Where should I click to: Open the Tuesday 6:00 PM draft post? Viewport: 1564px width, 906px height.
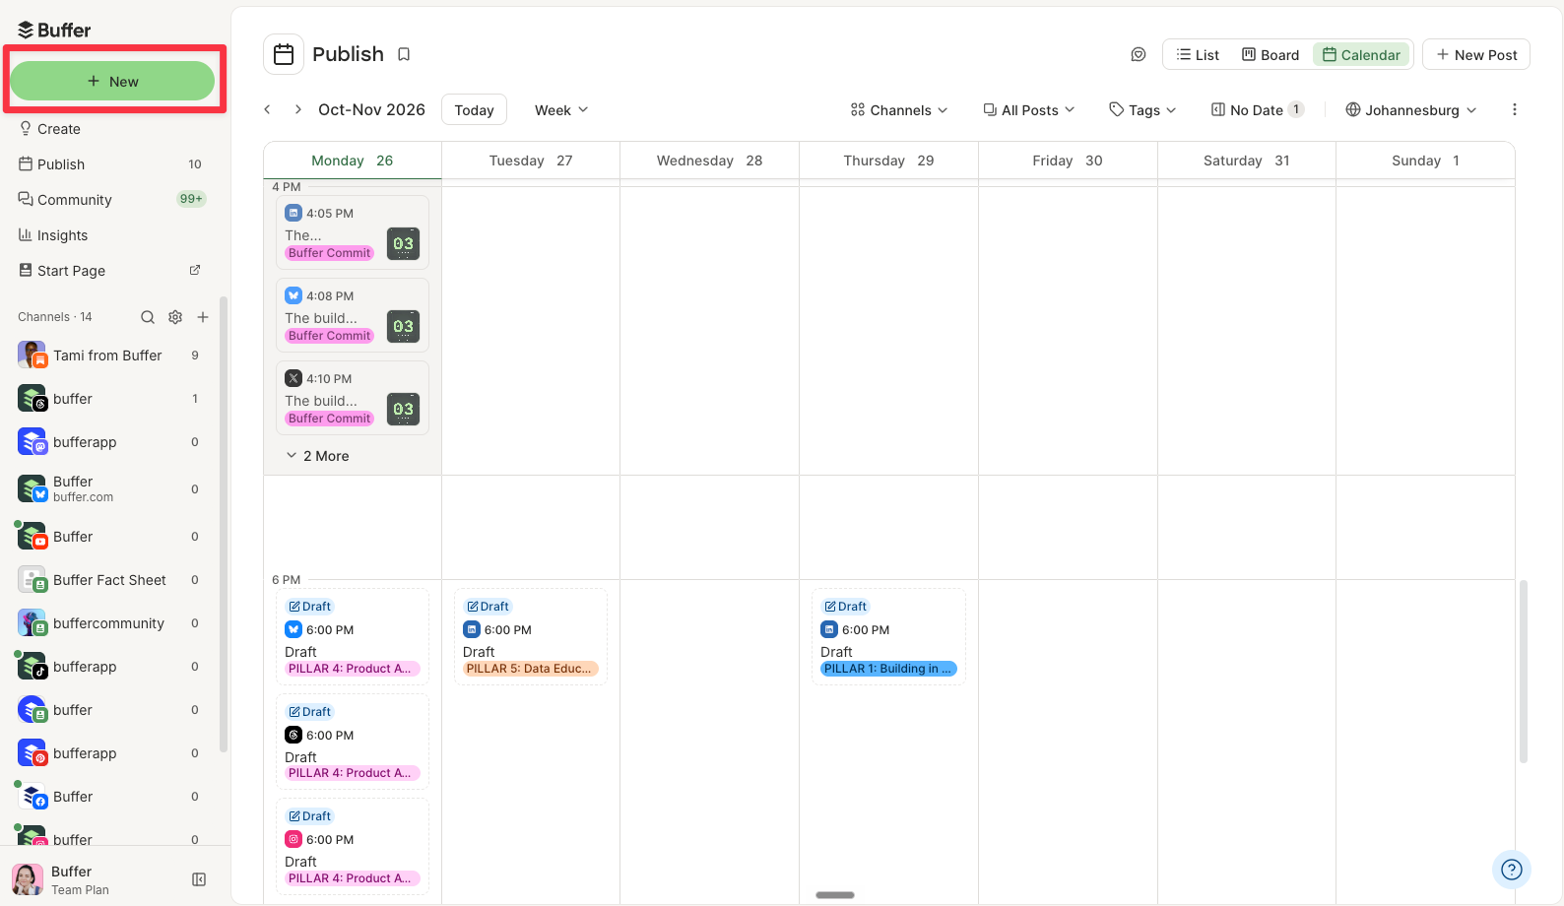click(x=531, y=636)
